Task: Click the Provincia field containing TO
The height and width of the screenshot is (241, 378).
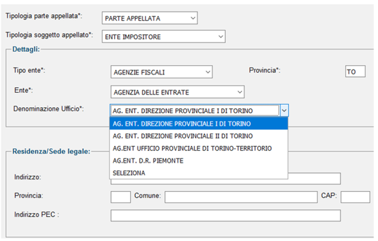Action: 355,72
